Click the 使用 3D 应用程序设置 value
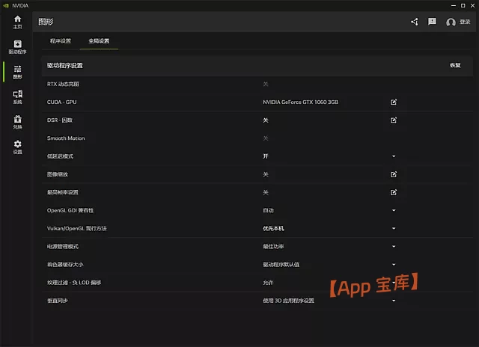The image size is (479, 347). [288, 301]
